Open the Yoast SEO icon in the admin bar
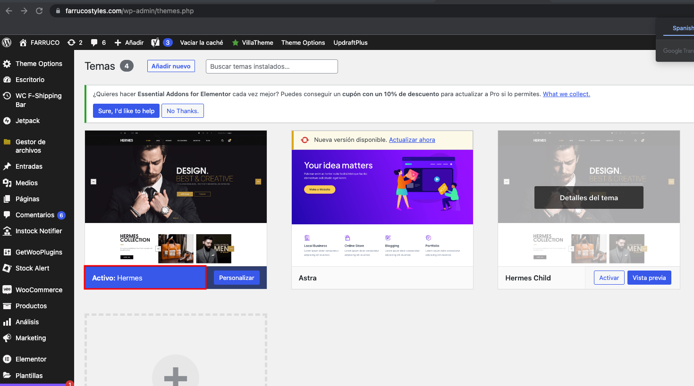The width and height of the screenshot is (694, 386). (x=155, y=42)
